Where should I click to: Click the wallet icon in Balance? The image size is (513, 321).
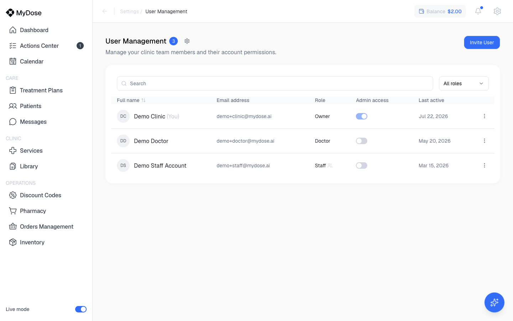tap(421, 11)
